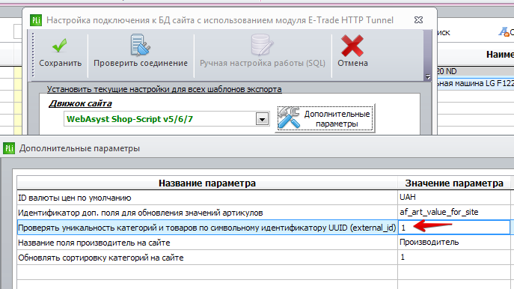This screenshot has height=289, width=514.
Task: Select the UUID (external_id) uniqueness parameter row
Action: [207, 228]
